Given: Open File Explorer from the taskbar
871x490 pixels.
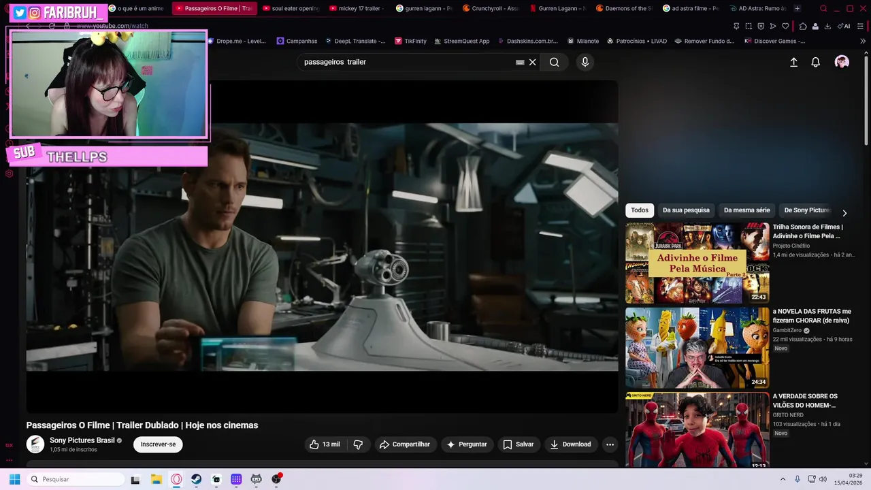Looking at the screenshot, I should (156, 479).
